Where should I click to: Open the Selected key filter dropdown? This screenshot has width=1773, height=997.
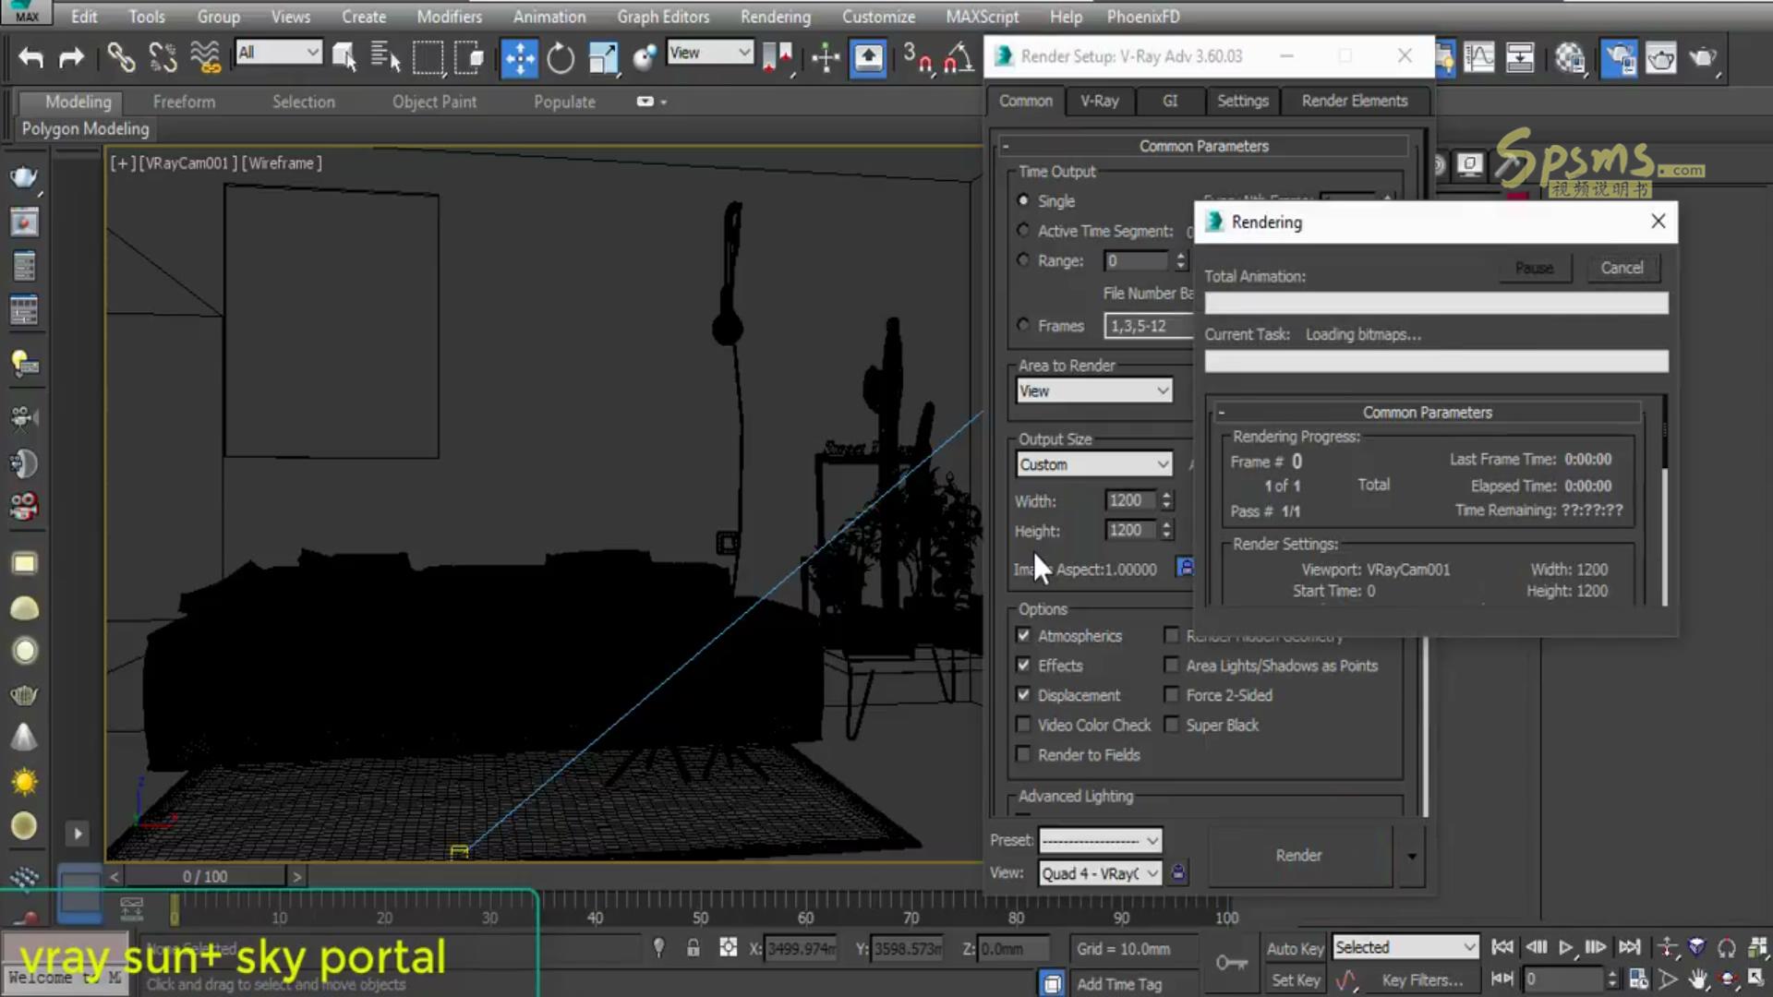pos(1405,947)
